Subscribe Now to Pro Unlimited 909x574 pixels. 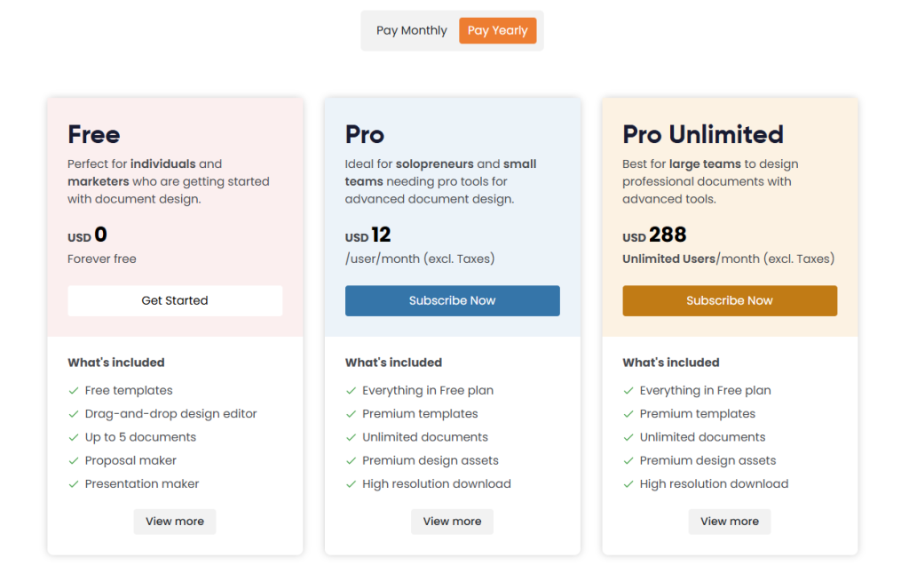click(x=729, y=300)
